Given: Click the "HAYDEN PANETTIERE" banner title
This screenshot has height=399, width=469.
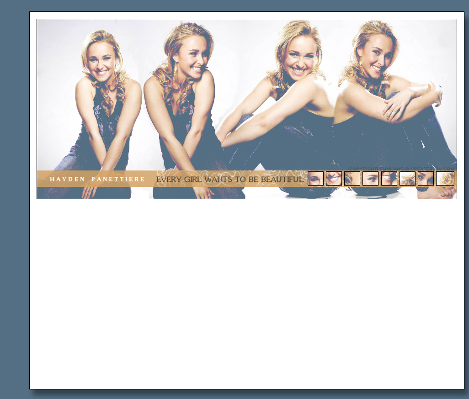Looking at the screenshot, I should tap(97, 179).
